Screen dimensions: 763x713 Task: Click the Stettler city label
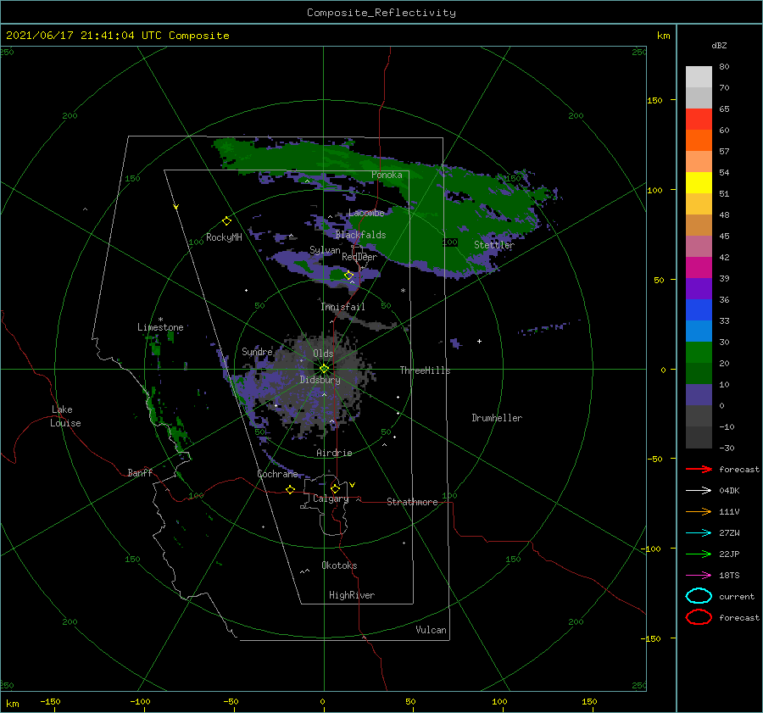[x=494, y=245]
